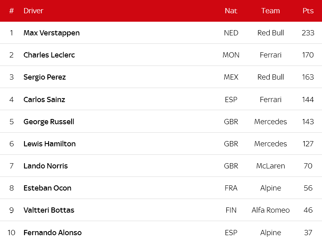Select Carlos Sainz name

click(x=44, y=99)
